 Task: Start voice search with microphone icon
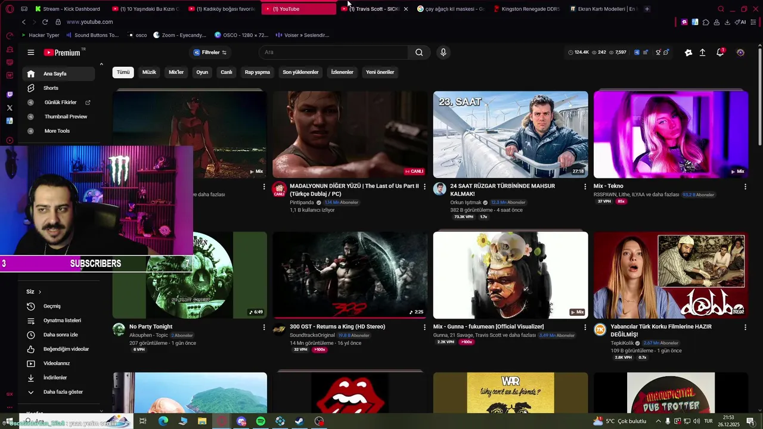pos(443,52)
